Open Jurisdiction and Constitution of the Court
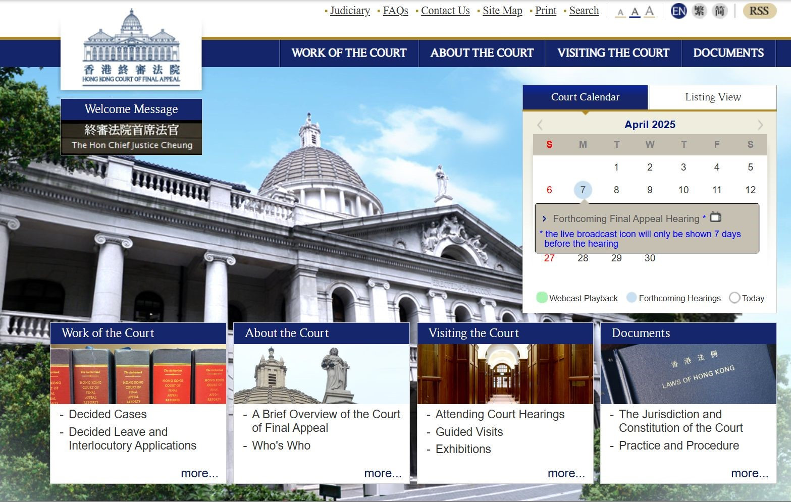 pos(681,421)
